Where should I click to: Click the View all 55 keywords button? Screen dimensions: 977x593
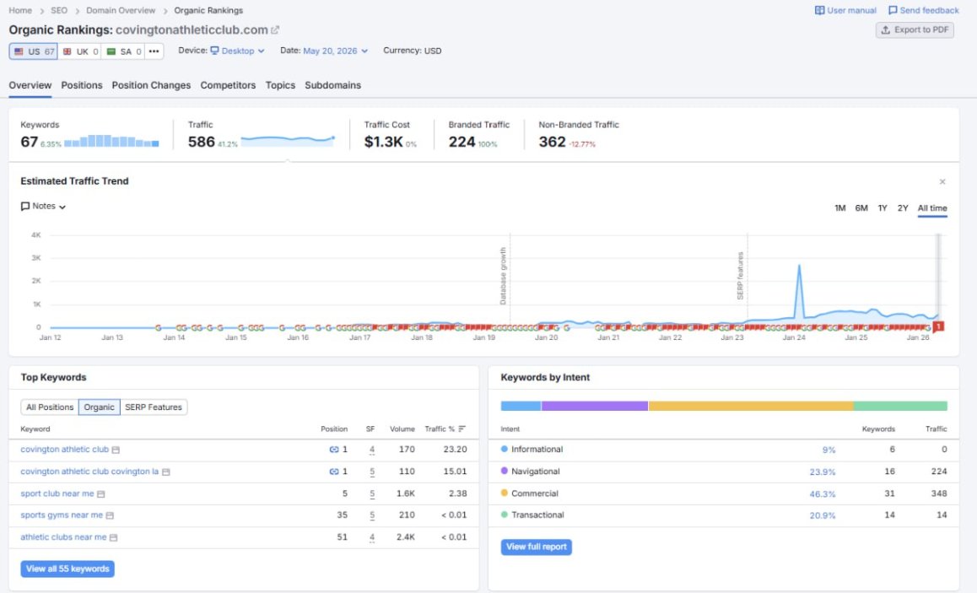[x=67, y=569]
